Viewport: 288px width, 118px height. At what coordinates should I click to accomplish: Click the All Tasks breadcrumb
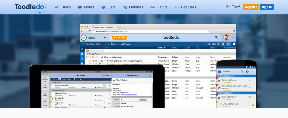coord(126,44)
